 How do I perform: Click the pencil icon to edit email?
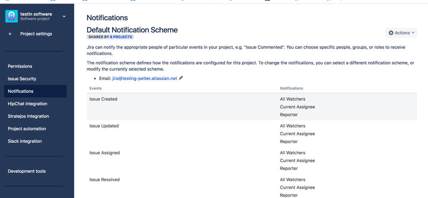point(181,78)
